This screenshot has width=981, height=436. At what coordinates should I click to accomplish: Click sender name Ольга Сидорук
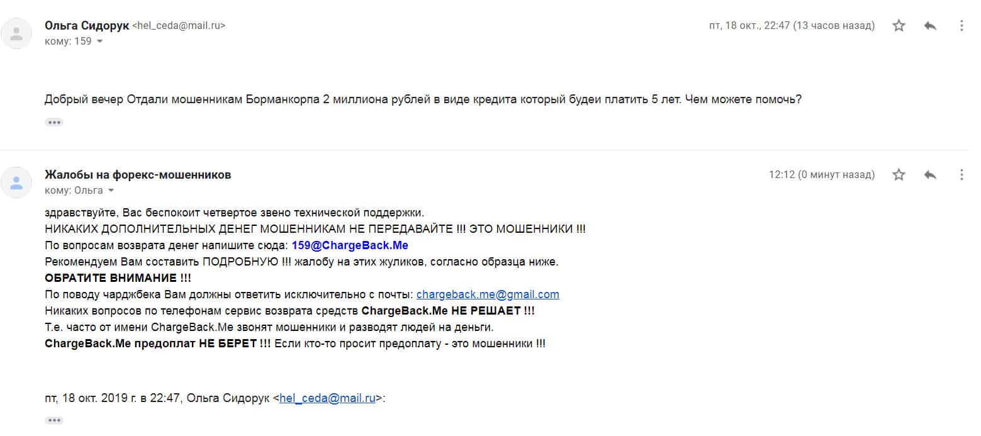(x=87, y=26)
